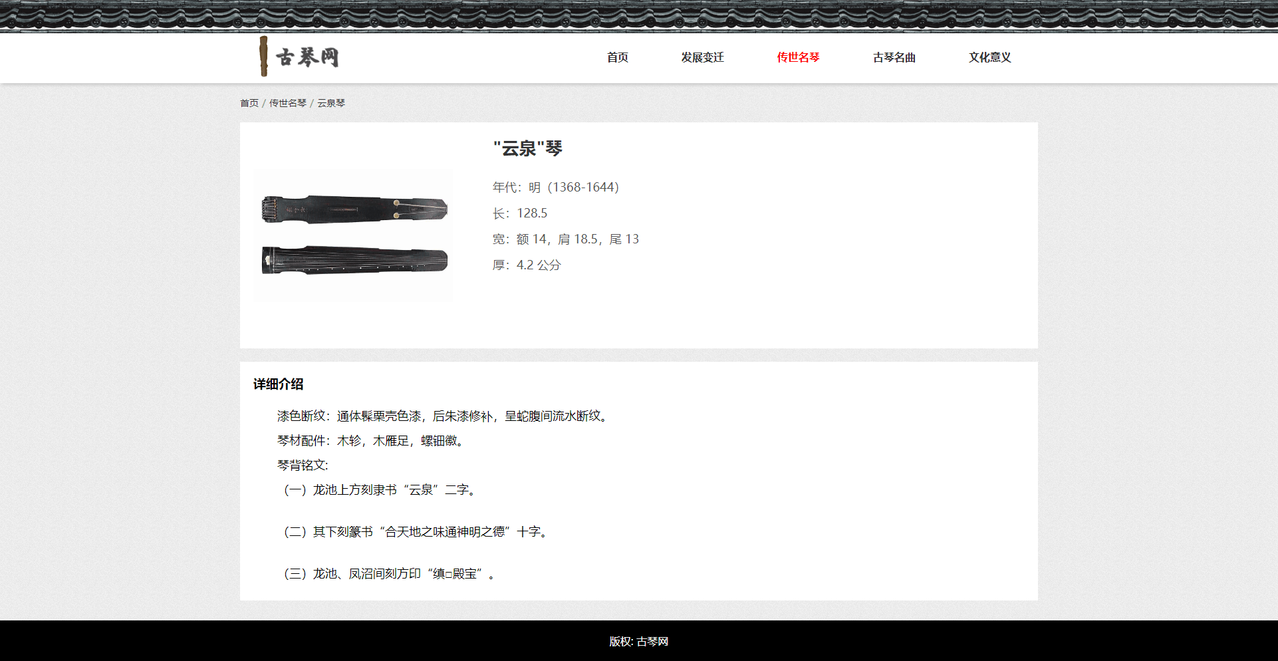
Task: Click the 琴背铭文 label
Action: pyautogui.click(x=303, y=465)
